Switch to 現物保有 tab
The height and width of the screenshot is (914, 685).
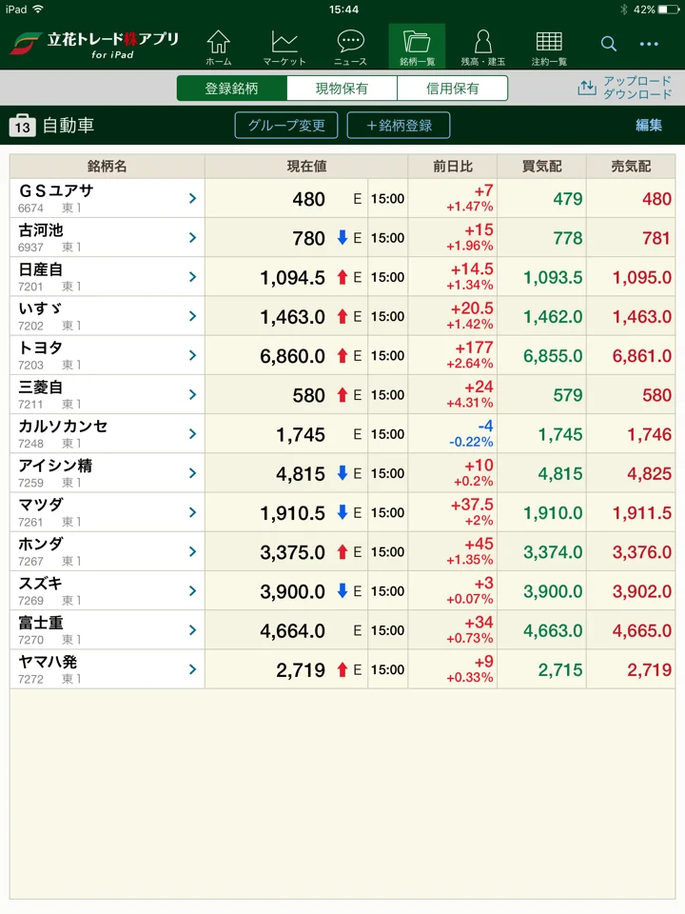coord(342,88)
